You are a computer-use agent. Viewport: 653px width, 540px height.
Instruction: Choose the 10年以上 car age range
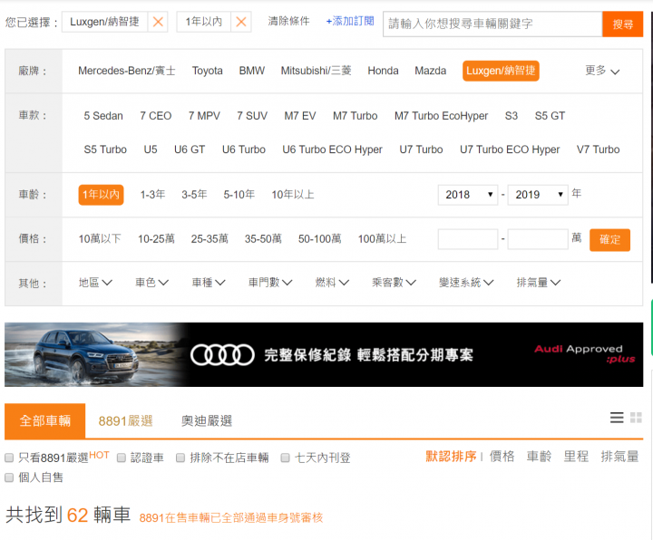pos(293,195)
